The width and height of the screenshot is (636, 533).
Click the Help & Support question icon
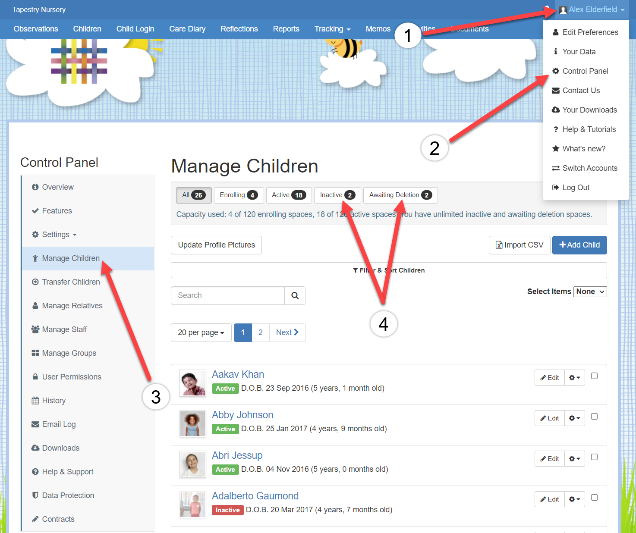coord(35,472)
